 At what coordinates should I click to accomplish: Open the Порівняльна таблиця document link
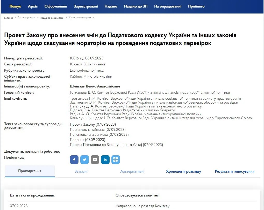98,130
